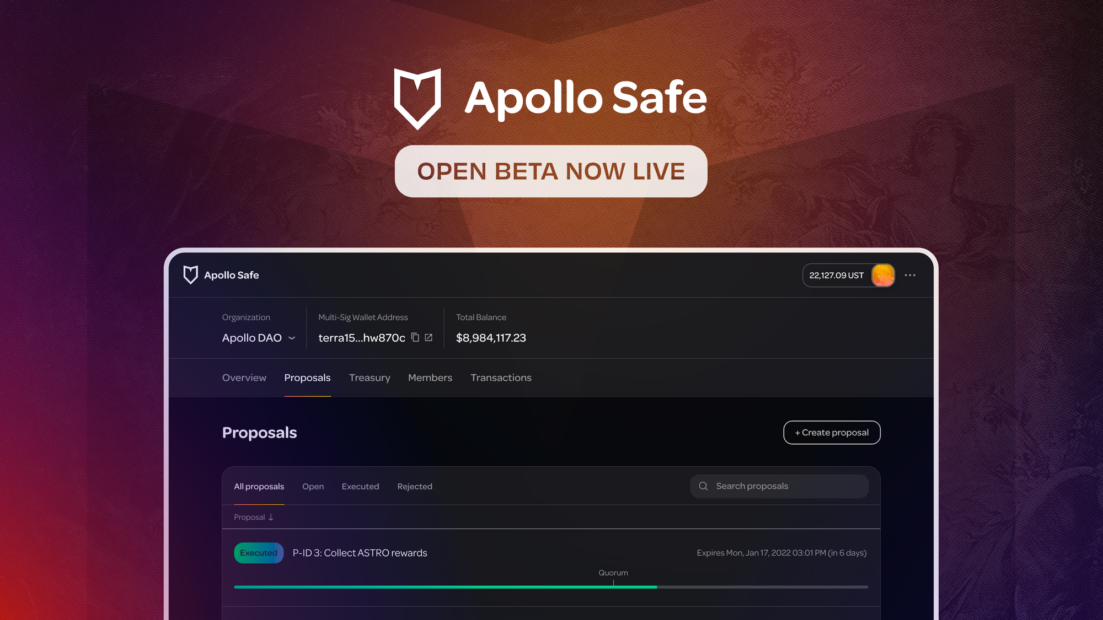
Task: Click the search proposals magnifier icon
Action: click(703, 486)
